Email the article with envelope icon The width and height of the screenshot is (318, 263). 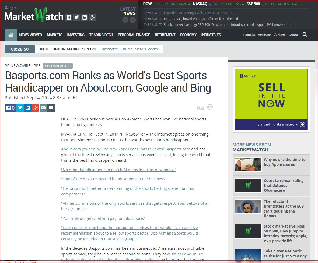[x=43, y=108]
